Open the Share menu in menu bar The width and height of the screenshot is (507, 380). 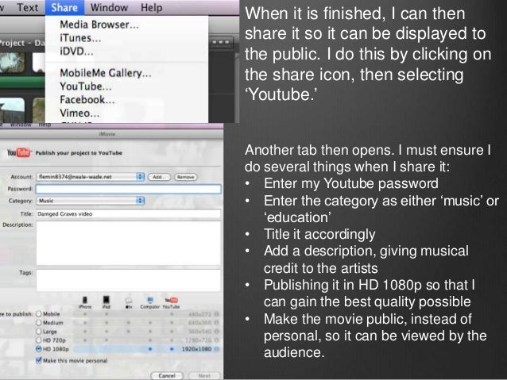point(64,7)
